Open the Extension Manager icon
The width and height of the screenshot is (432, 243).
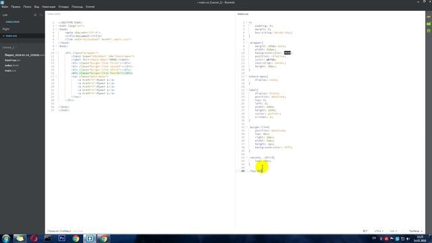(429, 24)
